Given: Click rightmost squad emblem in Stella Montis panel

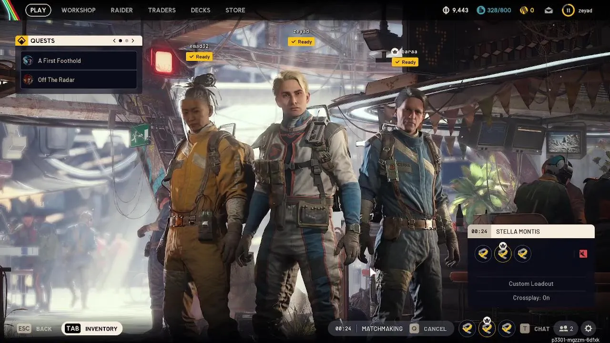Looking at the screenshot, I should pyautogui.click(x=522, y=254).
